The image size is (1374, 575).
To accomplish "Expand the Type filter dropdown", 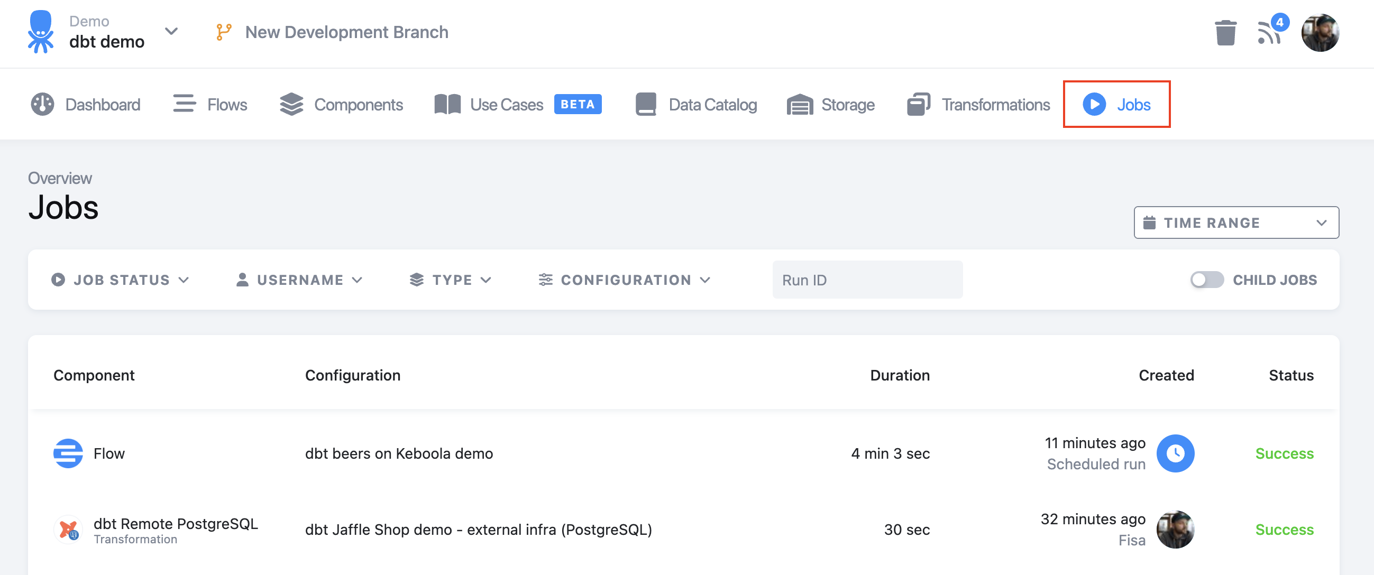I will point(450,279).
